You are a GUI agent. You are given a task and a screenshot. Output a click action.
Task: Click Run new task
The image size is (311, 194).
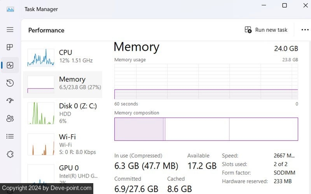266,30
